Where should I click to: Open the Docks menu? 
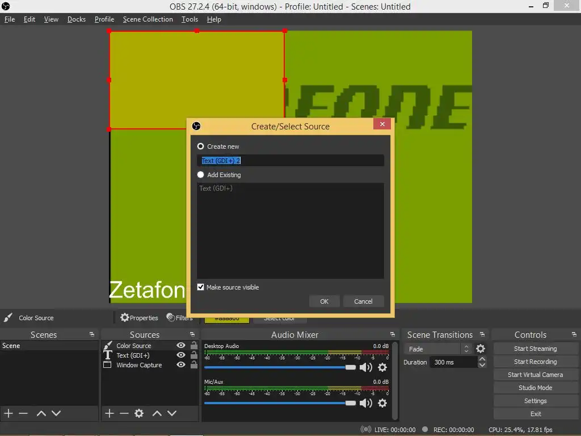click(x=77, y=19)
